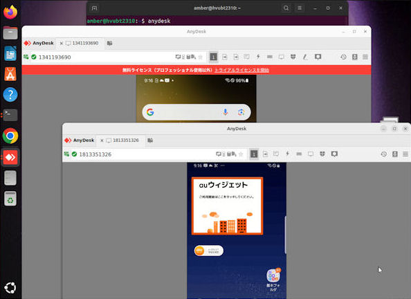
Task: Click download arrow icon in 1341193690 window
Action: [355, 57]
